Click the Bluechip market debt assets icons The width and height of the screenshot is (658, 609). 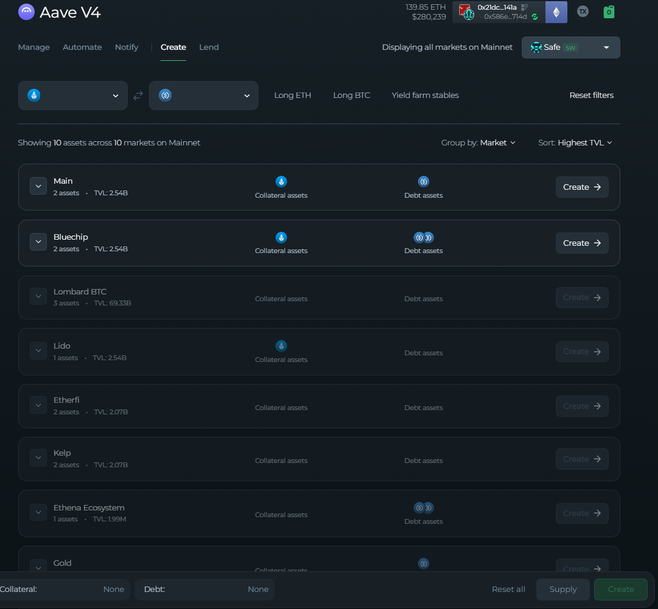pyautogui.click(x=423, y=237)
